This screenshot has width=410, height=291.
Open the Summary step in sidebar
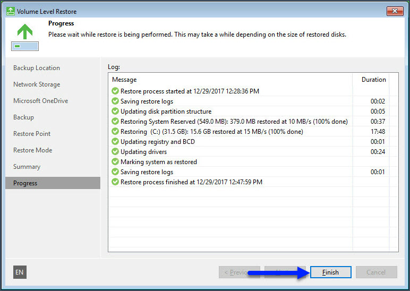click(x=27, y=167)
